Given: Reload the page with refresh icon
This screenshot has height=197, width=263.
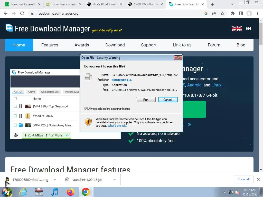Looking at the screenshot, I should (22, 13).
